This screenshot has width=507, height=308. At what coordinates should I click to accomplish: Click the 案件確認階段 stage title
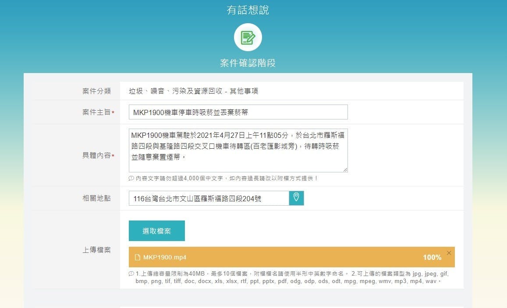(248, 63)
